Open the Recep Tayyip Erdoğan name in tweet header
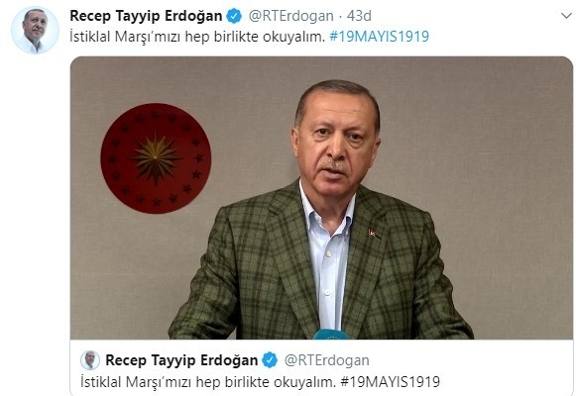The image size is (576, 396). pyautogui.click(x=146, y=16)
